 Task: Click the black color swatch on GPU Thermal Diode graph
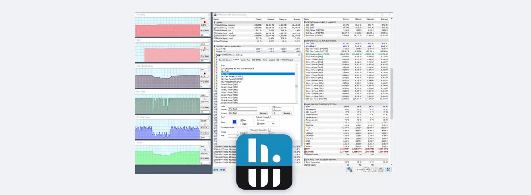click(x=205, y=73)
